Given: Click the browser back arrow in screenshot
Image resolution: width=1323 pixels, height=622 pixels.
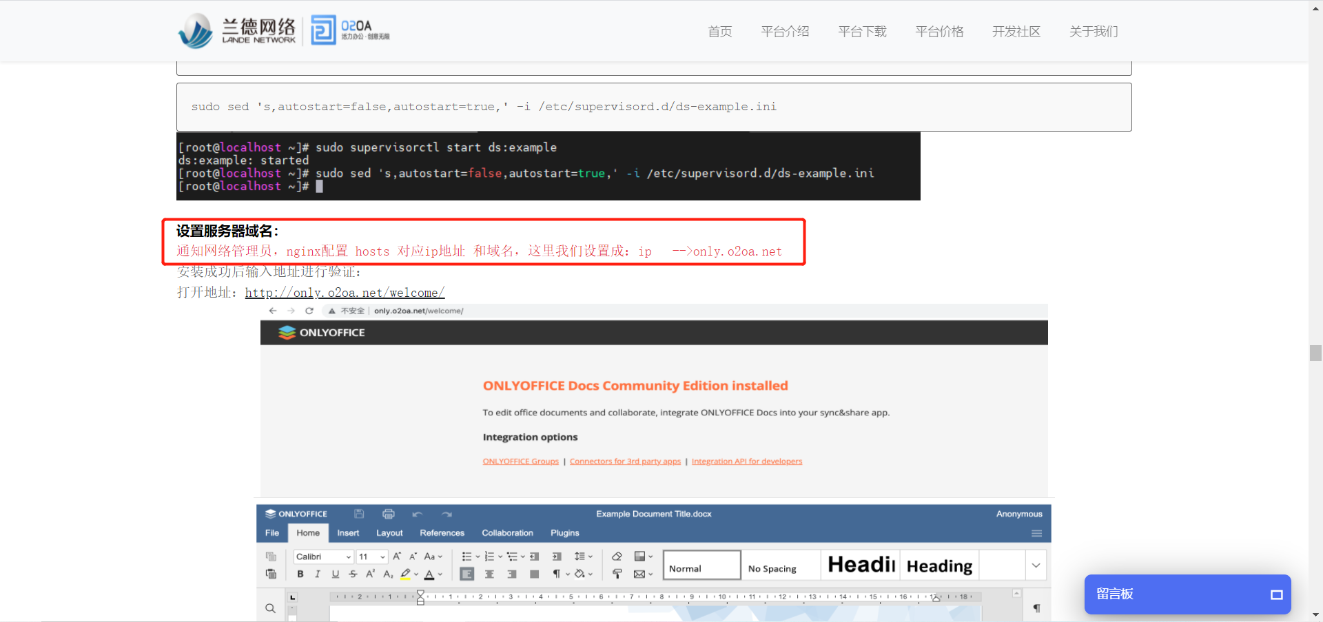Looking at the screenshot, I should click(x=273, y=311).
